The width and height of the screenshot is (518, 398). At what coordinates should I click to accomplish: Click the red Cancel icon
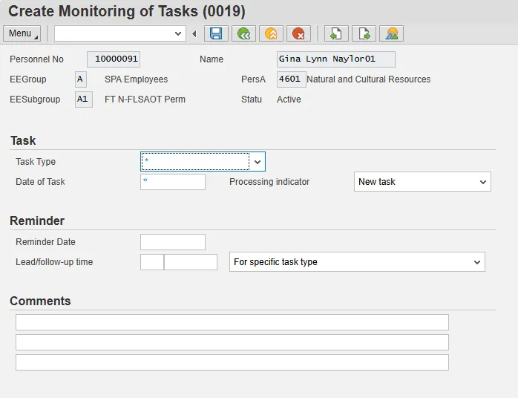tap(298, 33)
